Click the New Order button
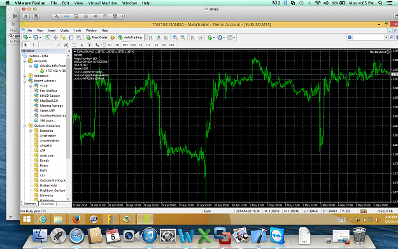 coord(97,38)
